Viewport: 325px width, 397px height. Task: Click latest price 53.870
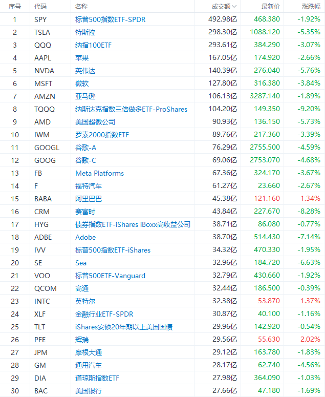point(269,301)
